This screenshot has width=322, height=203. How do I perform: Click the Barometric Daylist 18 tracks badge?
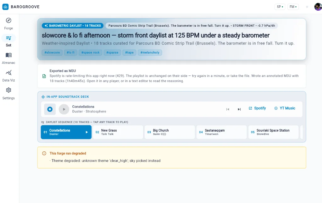(x=73, y=26)
